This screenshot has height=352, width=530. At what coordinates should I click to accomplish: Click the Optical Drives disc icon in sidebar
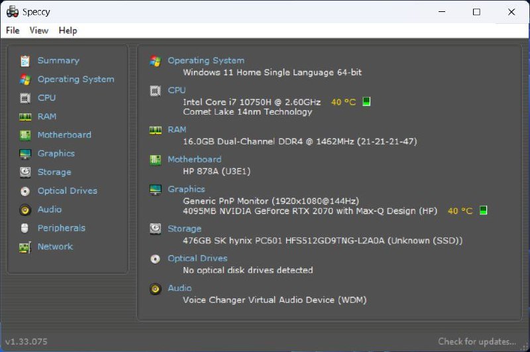tap(25, 192)
